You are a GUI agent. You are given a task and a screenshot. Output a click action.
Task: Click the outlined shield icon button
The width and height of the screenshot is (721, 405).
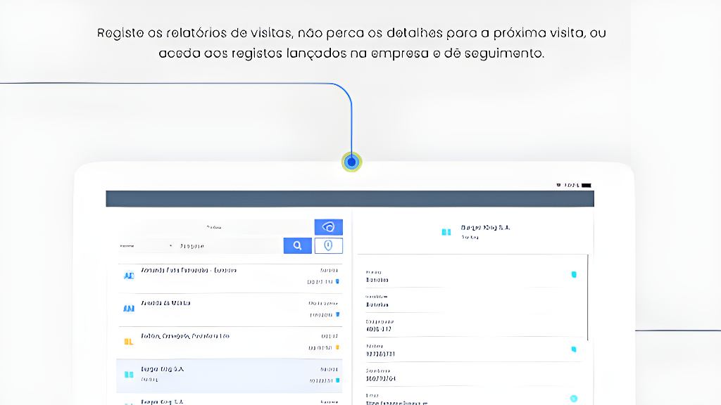point(328,245)
